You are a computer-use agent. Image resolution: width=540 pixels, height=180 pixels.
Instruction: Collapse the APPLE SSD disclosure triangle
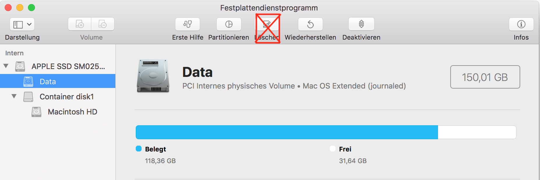coord(6,66)
